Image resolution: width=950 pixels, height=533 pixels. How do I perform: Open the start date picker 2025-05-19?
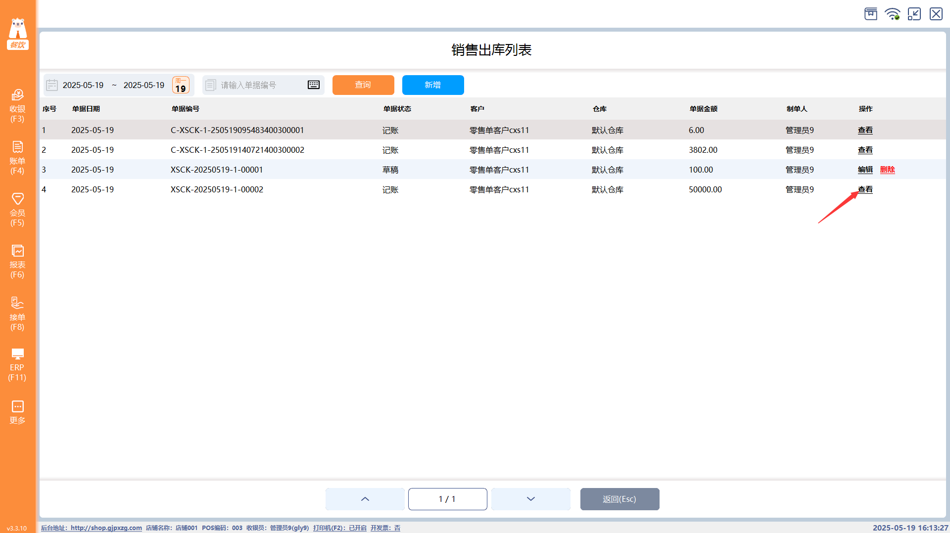tap(83, 85)
